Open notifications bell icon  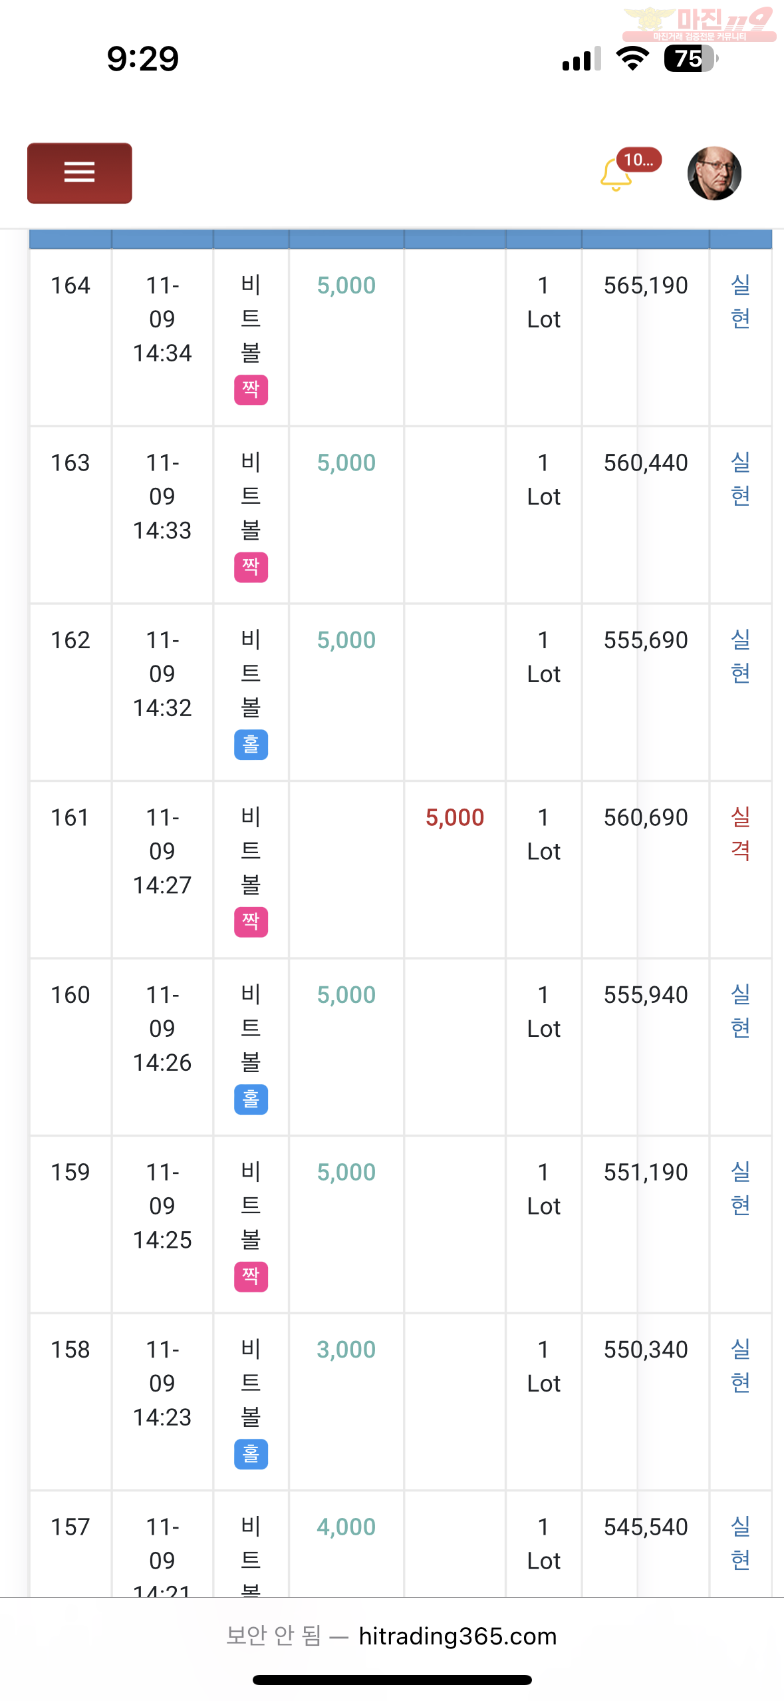click(615, 176)
